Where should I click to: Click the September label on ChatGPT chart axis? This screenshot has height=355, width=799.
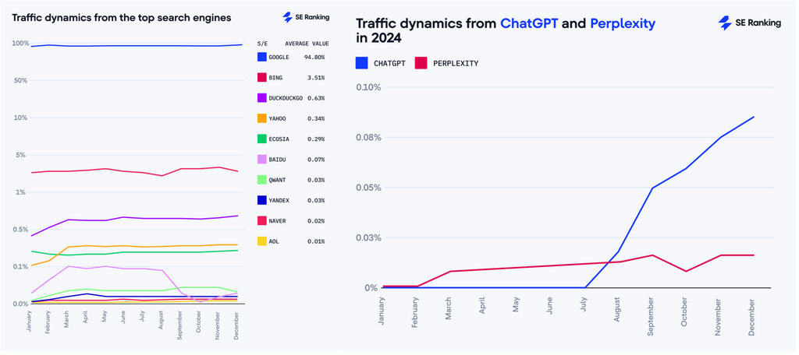[x=652, y=318]
